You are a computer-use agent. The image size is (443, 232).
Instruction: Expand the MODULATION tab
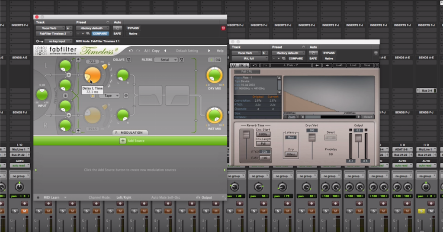130,132
